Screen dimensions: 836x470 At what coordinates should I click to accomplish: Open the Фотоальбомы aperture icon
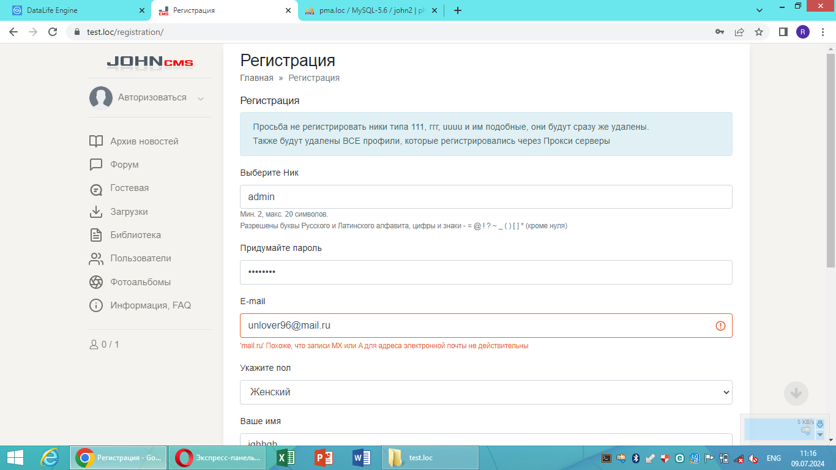(x=96, y=282)
